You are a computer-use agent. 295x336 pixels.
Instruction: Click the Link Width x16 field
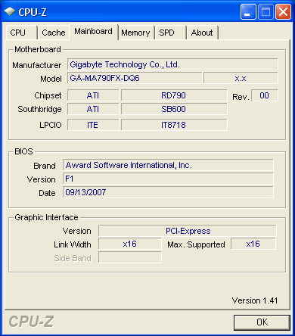click(129, 244)
